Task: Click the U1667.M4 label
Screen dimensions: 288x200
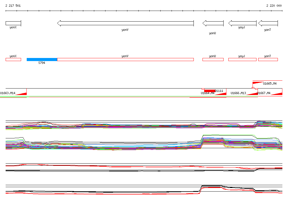Action: pos(264,93)
